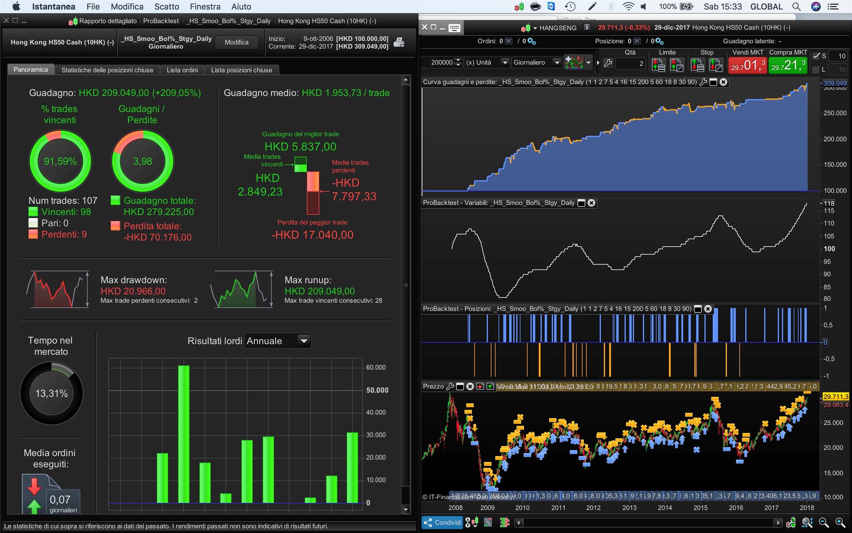Click the Modifica button in report header
The image size is (852, 533).
[236, 42]
